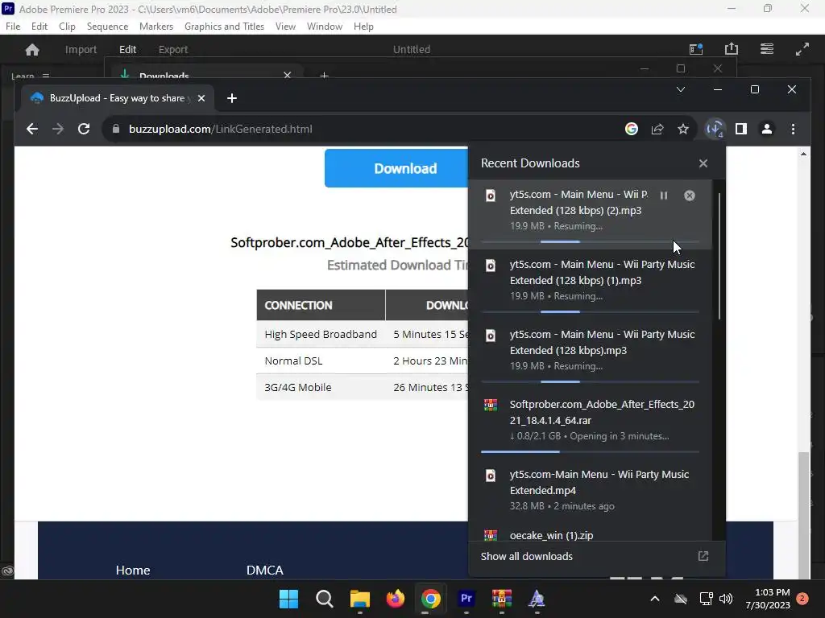Click the DMCA footer link
825x618 pixels.
click(264, 570)
